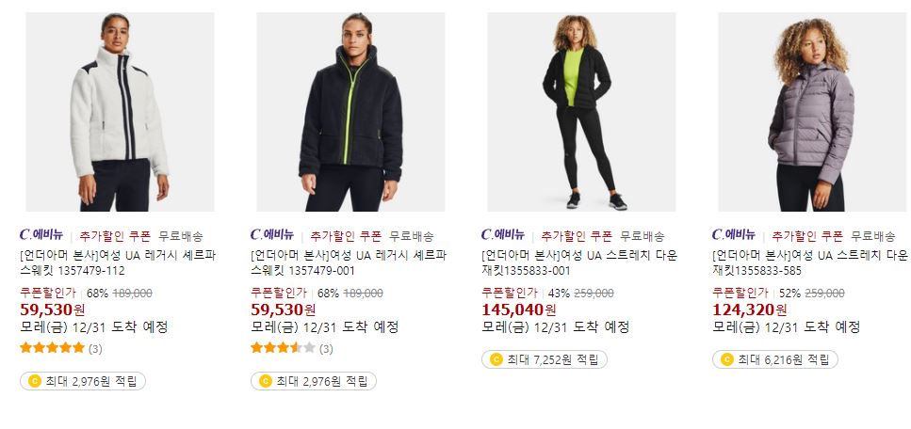Image resolution: width=911 pixels, height=429 pixels.
Task: Open the black stretch down jacket product image
Action: [x=581, y=112]
